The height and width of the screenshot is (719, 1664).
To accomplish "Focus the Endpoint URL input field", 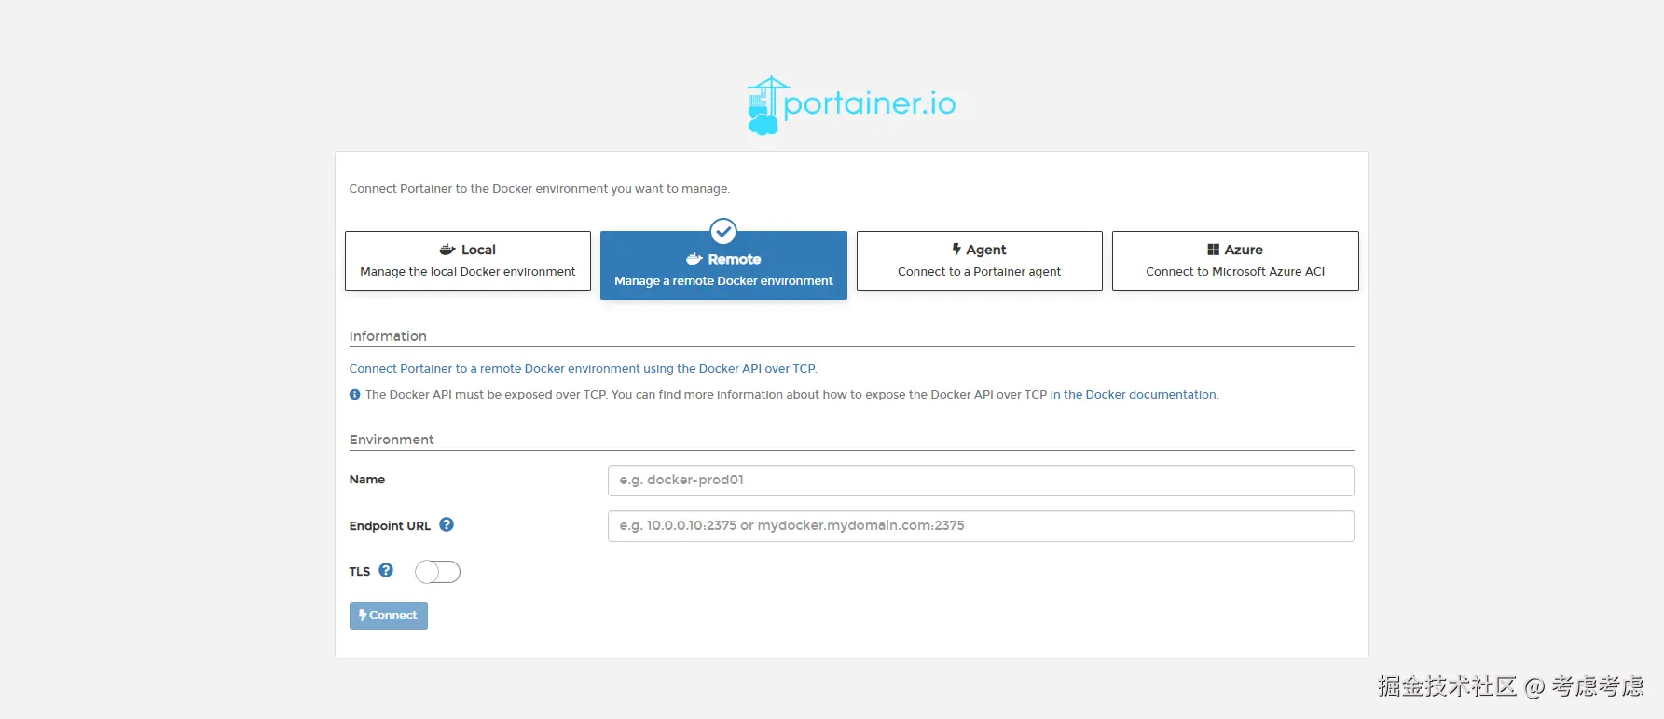I will [981, 526].
